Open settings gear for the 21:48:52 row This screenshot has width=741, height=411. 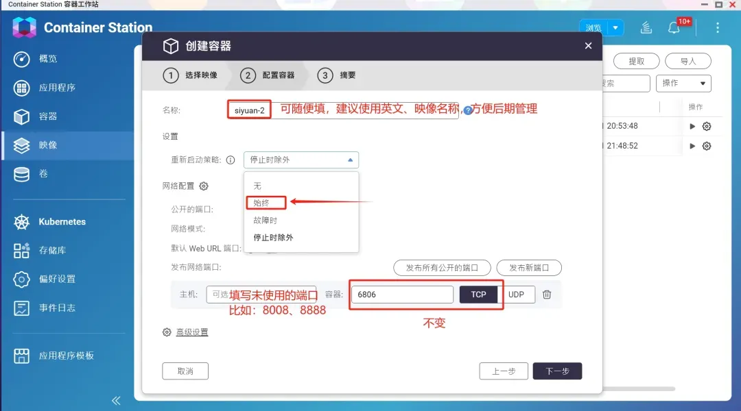coord(707,147)
